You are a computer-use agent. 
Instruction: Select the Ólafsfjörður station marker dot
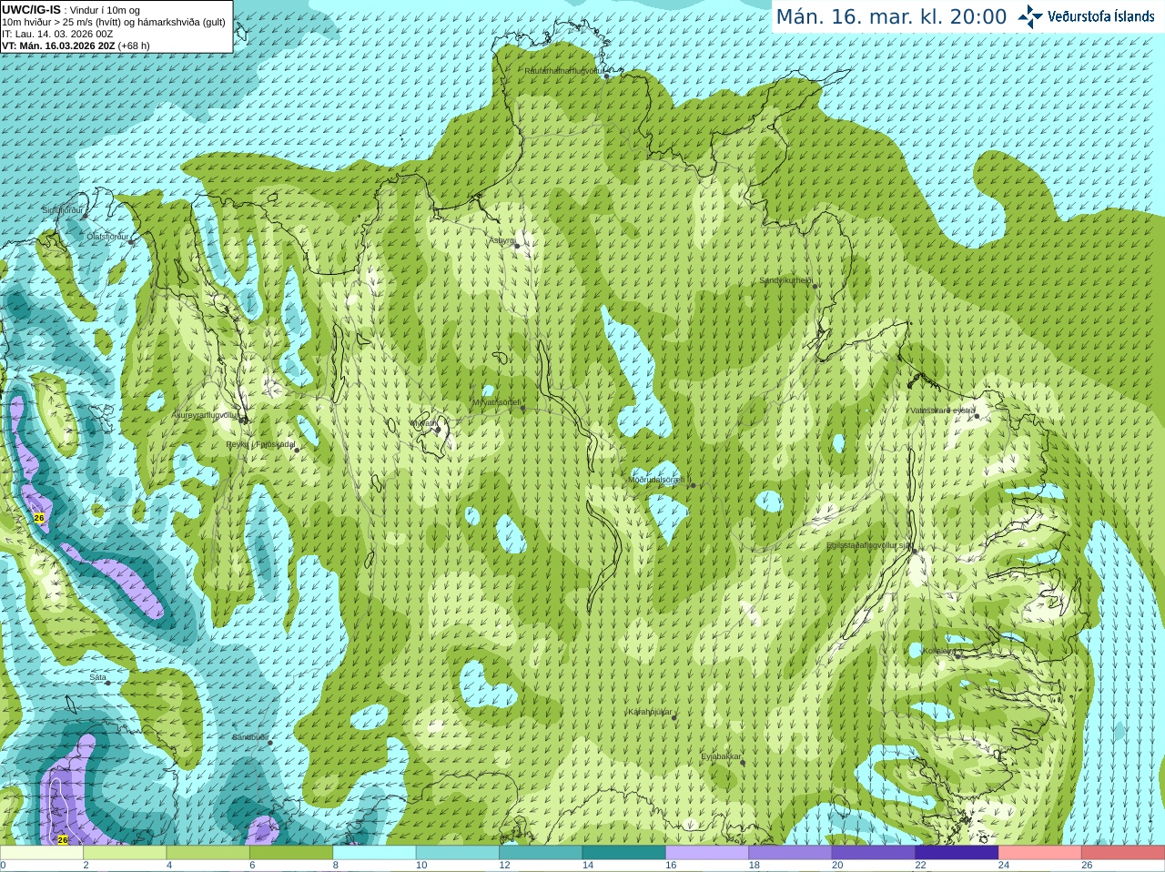point(133,241)
